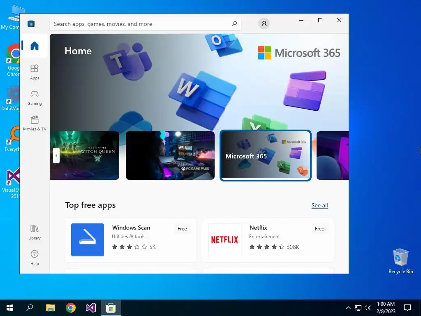The image size is (421, 316).
Task: Open File Explorer from the taskbar
Action: pos(50,308)
